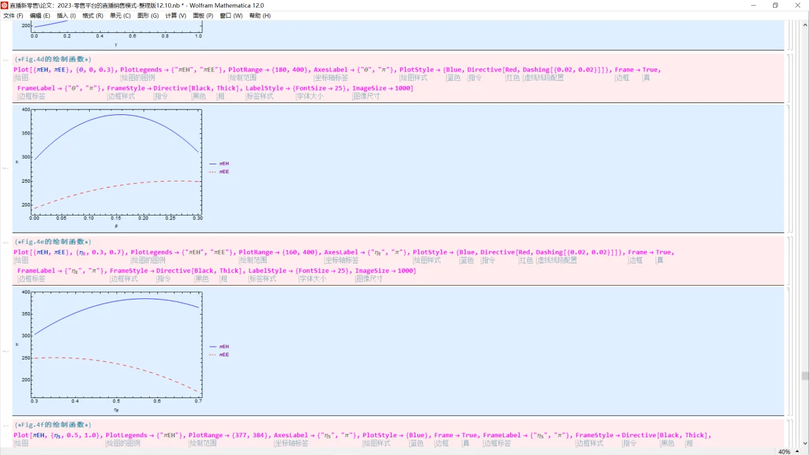Open the 格式 (R) menu
The width and height of the screenshot is (809, 455).
(x=93, y=16)
